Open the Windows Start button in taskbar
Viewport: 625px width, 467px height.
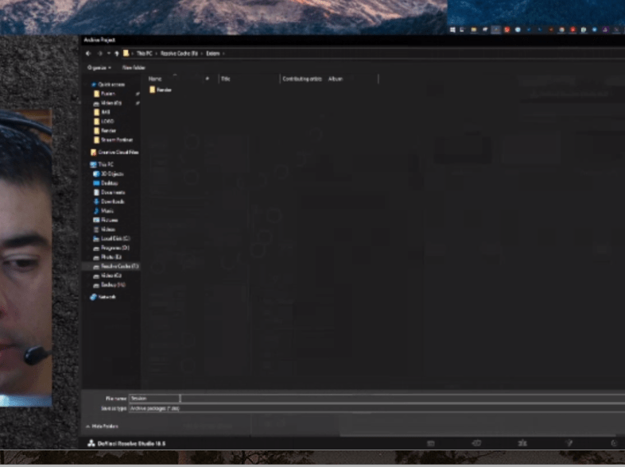[x=452, y=30]
